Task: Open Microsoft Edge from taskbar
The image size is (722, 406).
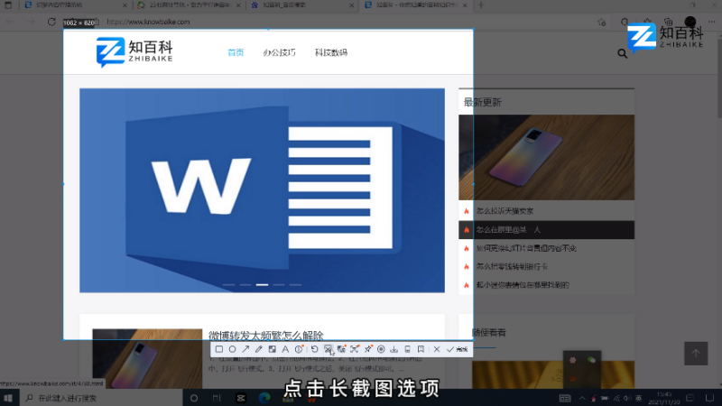Action: [x=264, y=398]
